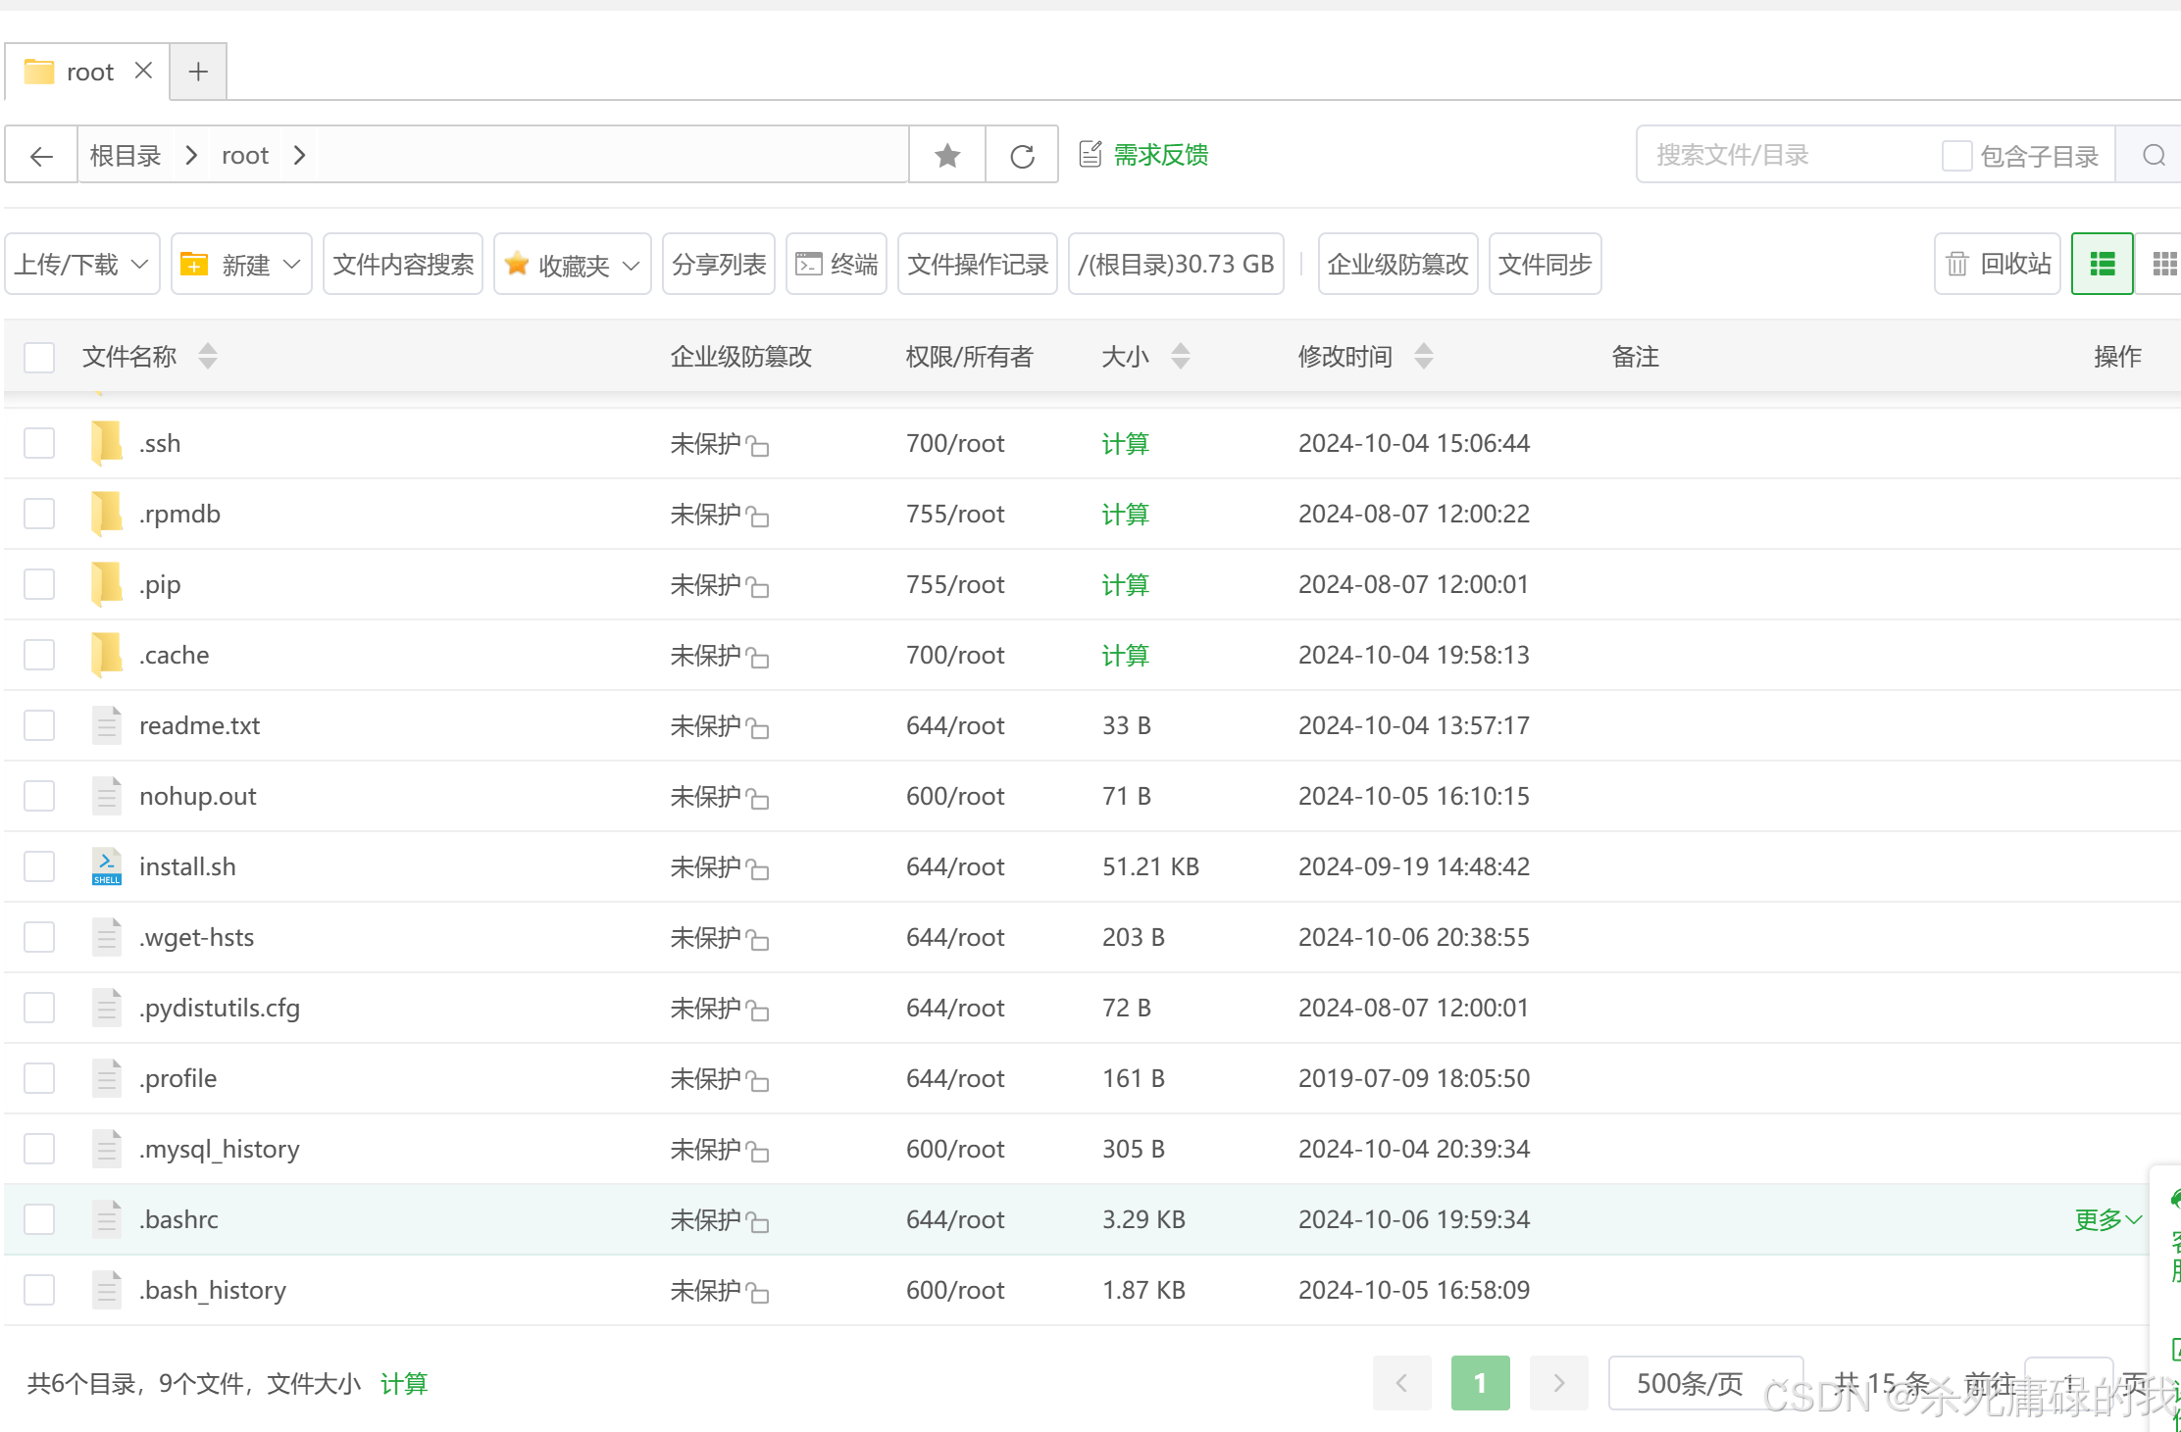The image size is (2181, 1432).
Task: Check the install.sh row checkbox
Action: [39, 866]
